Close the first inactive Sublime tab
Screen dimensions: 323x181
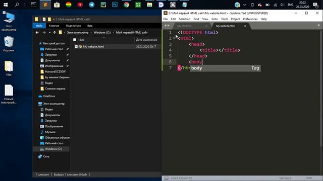[x=206, y=26]
